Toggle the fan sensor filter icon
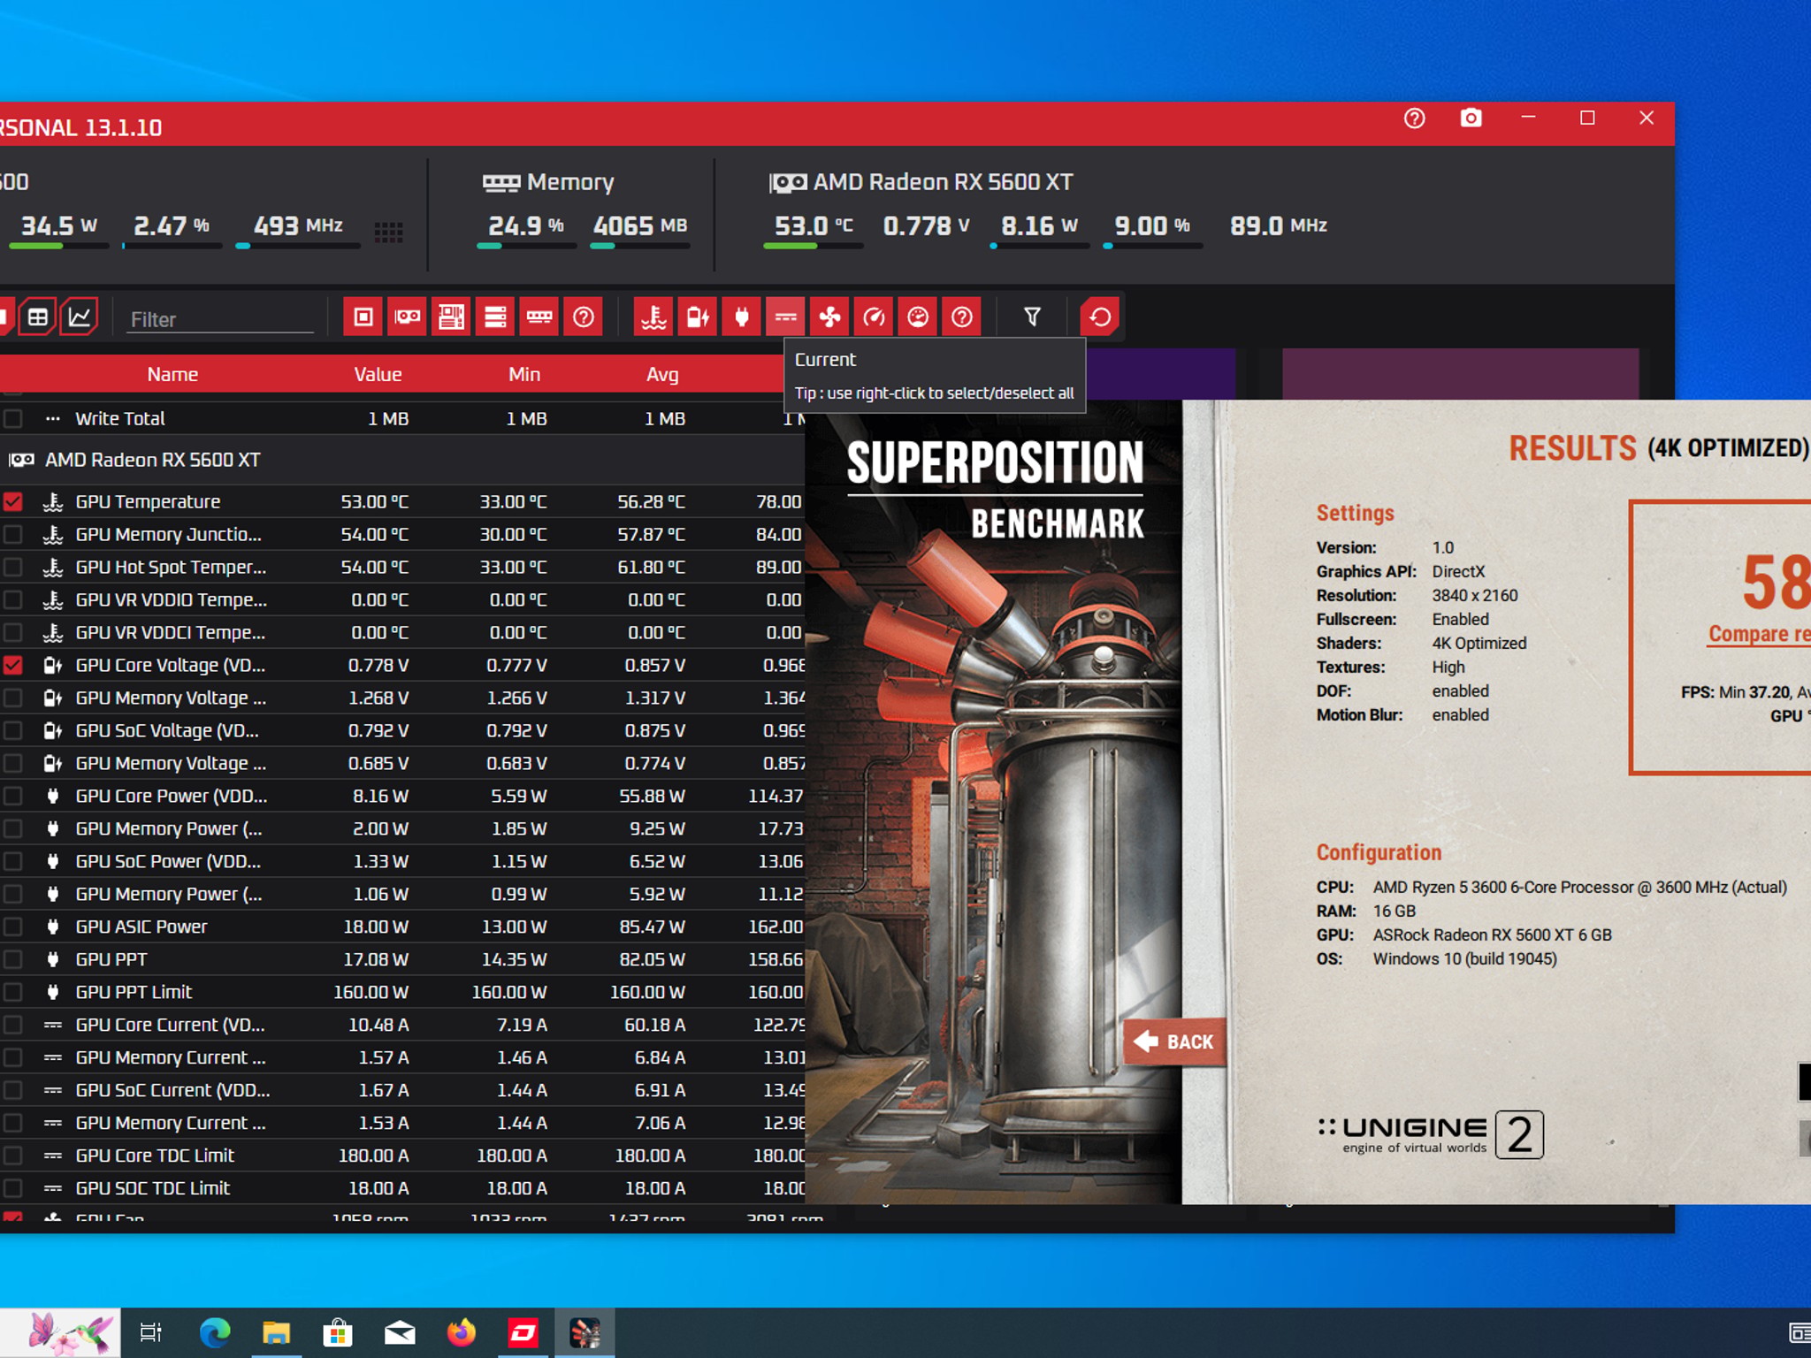The image size is (1811, 1358). tap(829, 317)
